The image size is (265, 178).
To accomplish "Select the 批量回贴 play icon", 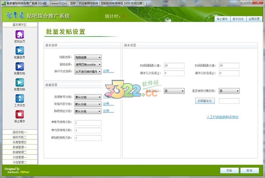I will [20, 82].
